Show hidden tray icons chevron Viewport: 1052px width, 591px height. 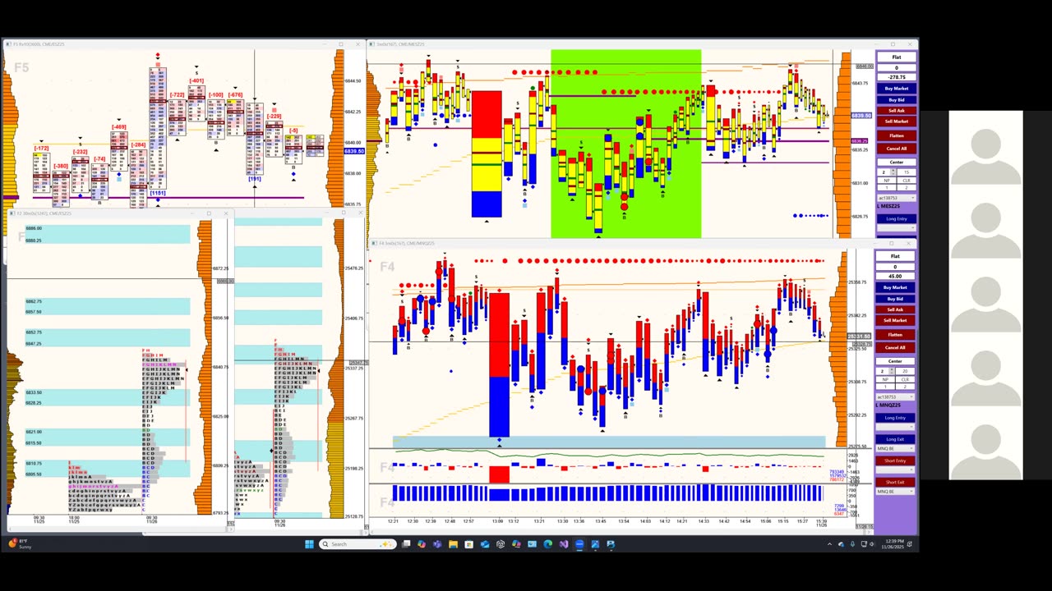(829, 544)
